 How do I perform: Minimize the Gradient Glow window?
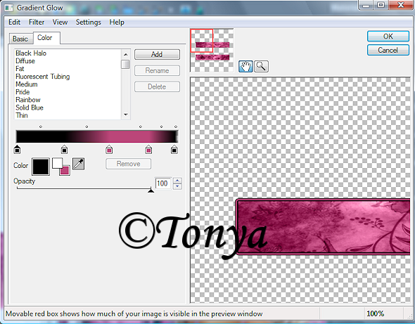366,6
